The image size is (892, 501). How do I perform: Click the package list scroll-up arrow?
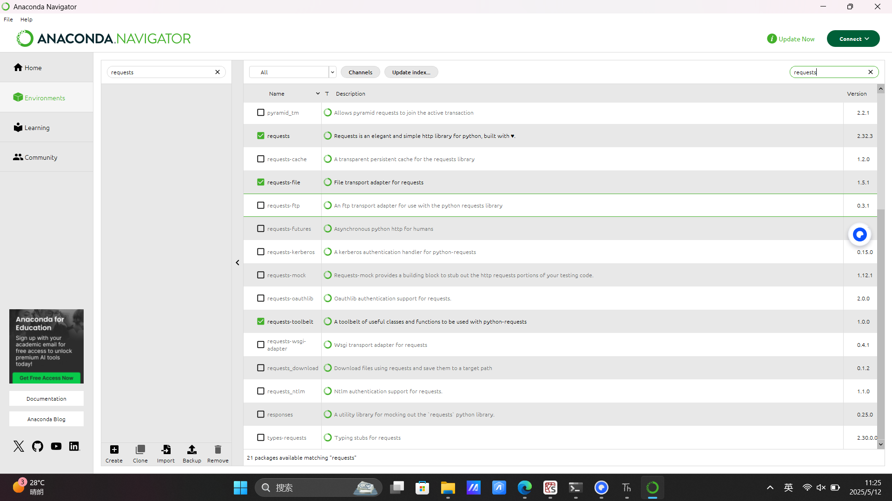click(x=881, y=88)
